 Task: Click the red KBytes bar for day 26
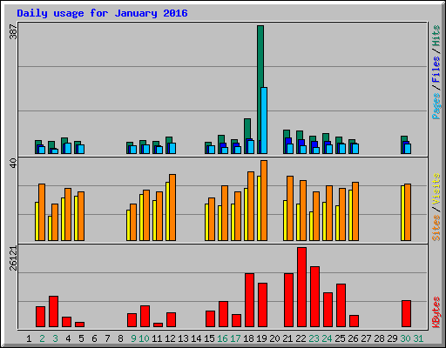(354, 321)
